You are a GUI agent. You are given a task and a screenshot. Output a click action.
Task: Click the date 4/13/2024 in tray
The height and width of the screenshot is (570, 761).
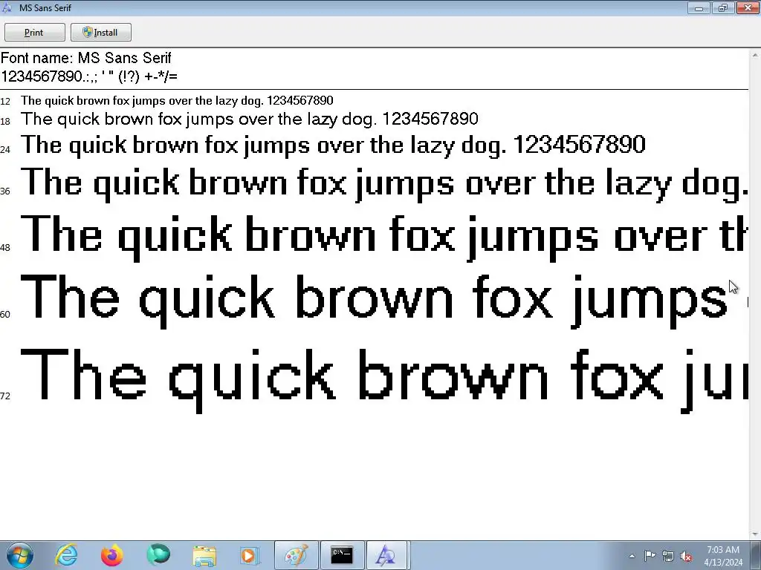coord(723,563)
